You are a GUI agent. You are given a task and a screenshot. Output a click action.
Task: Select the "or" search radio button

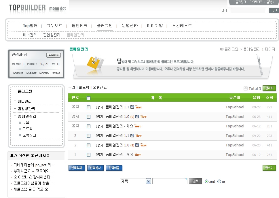[219, 182]
